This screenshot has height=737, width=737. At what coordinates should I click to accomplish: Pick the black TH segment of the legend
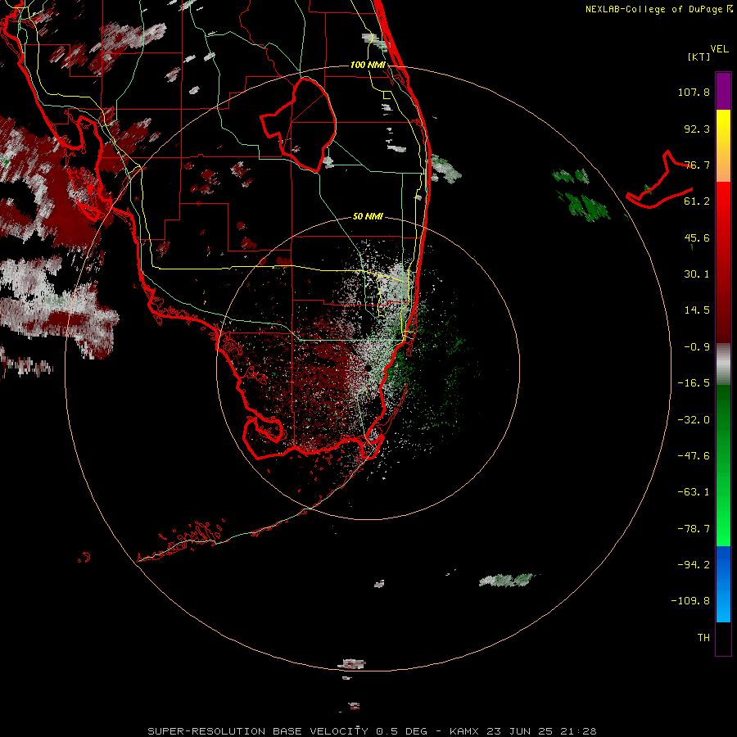coord(723,638)
